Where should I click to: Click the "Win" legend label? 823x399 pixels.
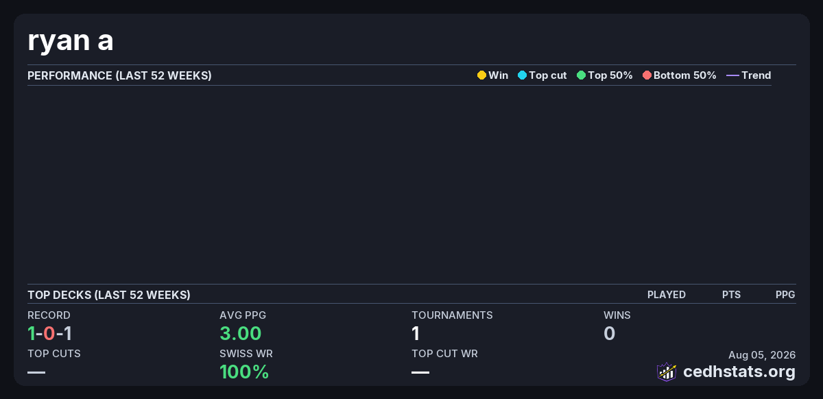point(499,75)
